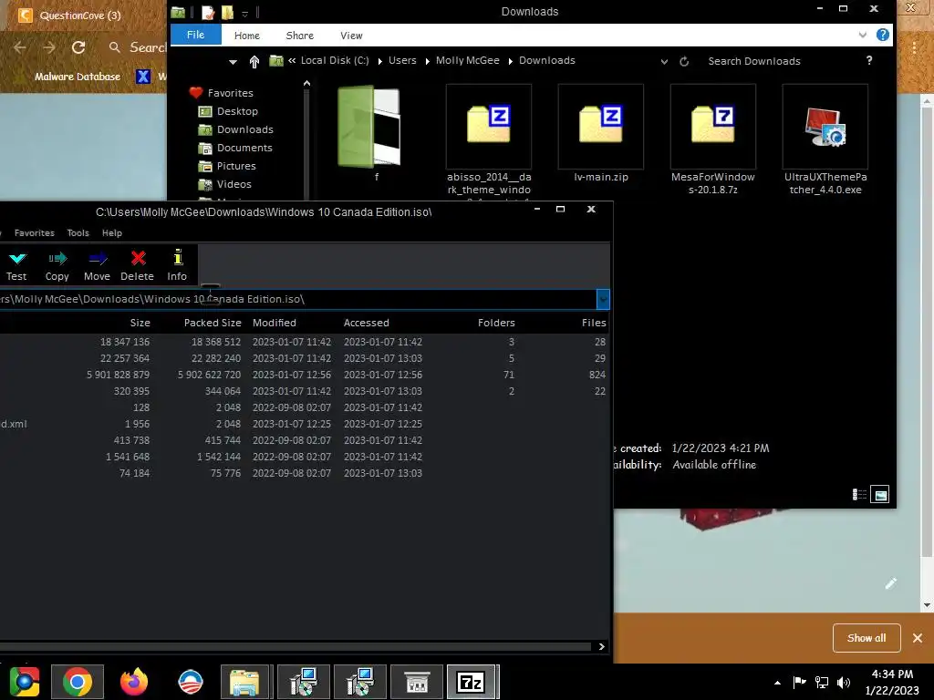Select Documents in Explorer navigation pane
Image resolution: width=934 pixels, height=700 pixels.
(x=244, y=148)
